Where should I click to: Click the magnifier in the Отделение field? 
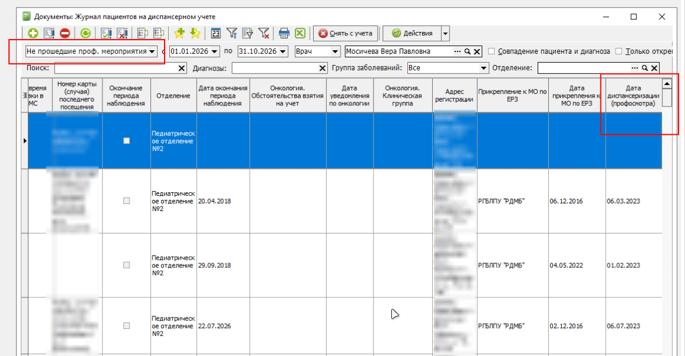(644, 68)
